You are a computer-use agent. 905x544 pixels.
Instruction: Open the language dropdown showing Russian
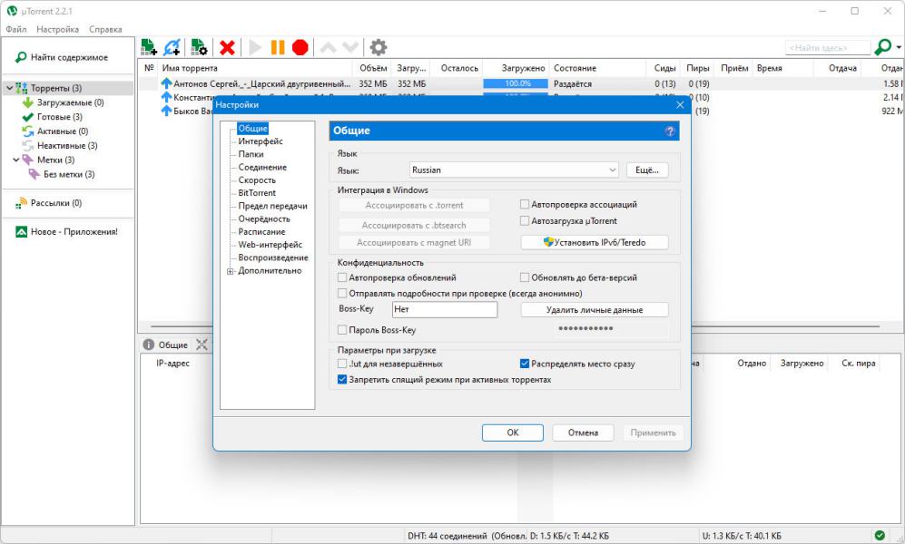[x=514, y=170]
